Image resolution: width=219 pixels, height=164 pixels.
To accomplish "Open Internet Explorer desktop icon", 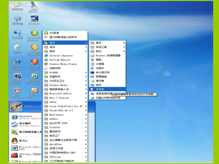I will 17,64.
